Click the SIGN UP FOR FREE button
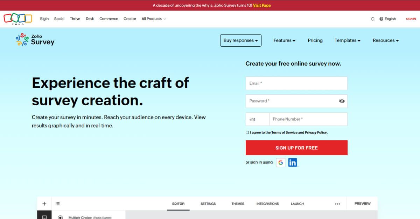420x219 pixels. (296, 148)
